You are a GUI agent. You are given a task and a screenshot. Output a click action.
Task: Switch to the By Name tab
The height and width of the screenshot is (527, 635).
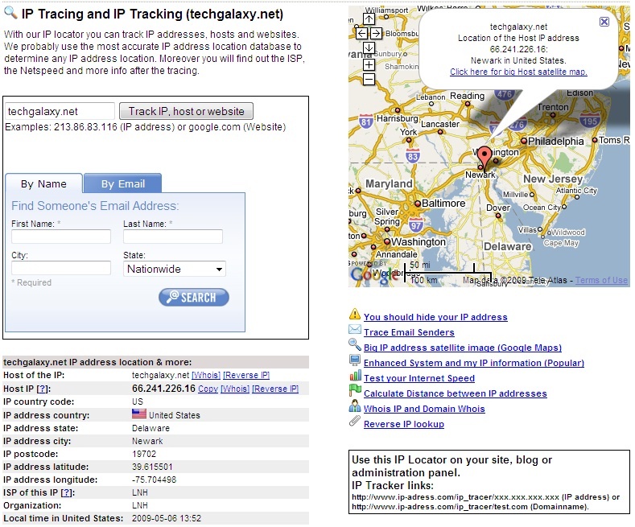tap(43, 184)
